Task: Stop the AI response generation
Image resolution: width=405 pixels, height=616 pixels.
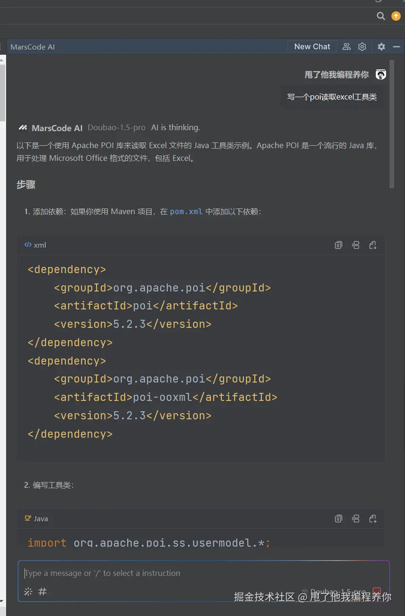Action: click(377, 591)
